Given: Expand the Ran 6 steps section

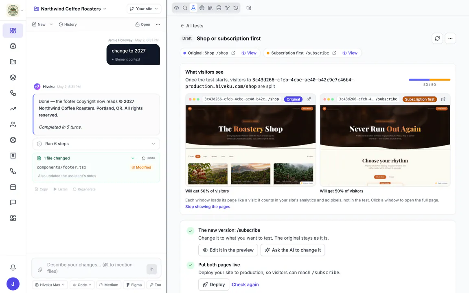Looking at the screenshot, I should 96,144.
